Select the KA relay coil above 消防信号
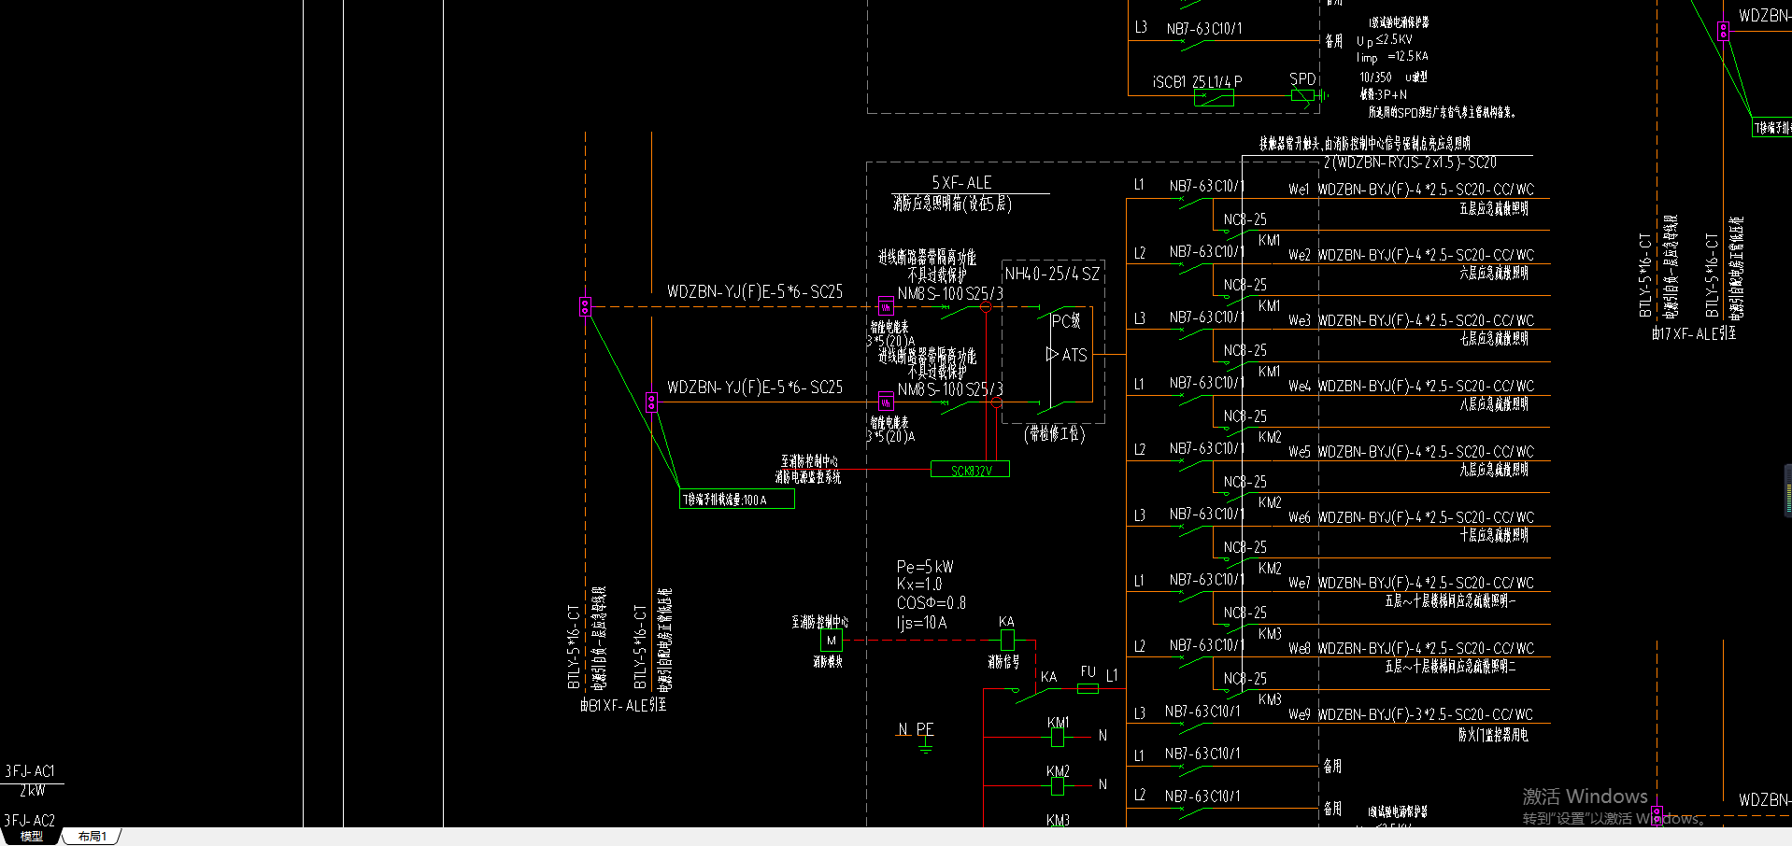This screenshot has height=846, width=1792. coord(1007,640)
